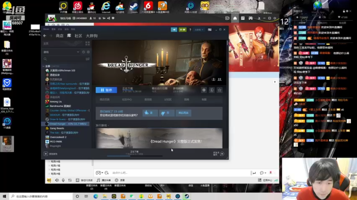Open Steam desktop shortcut icon
Image resolution: width=357 pixels, height=200 pixels.
(134, 7)
